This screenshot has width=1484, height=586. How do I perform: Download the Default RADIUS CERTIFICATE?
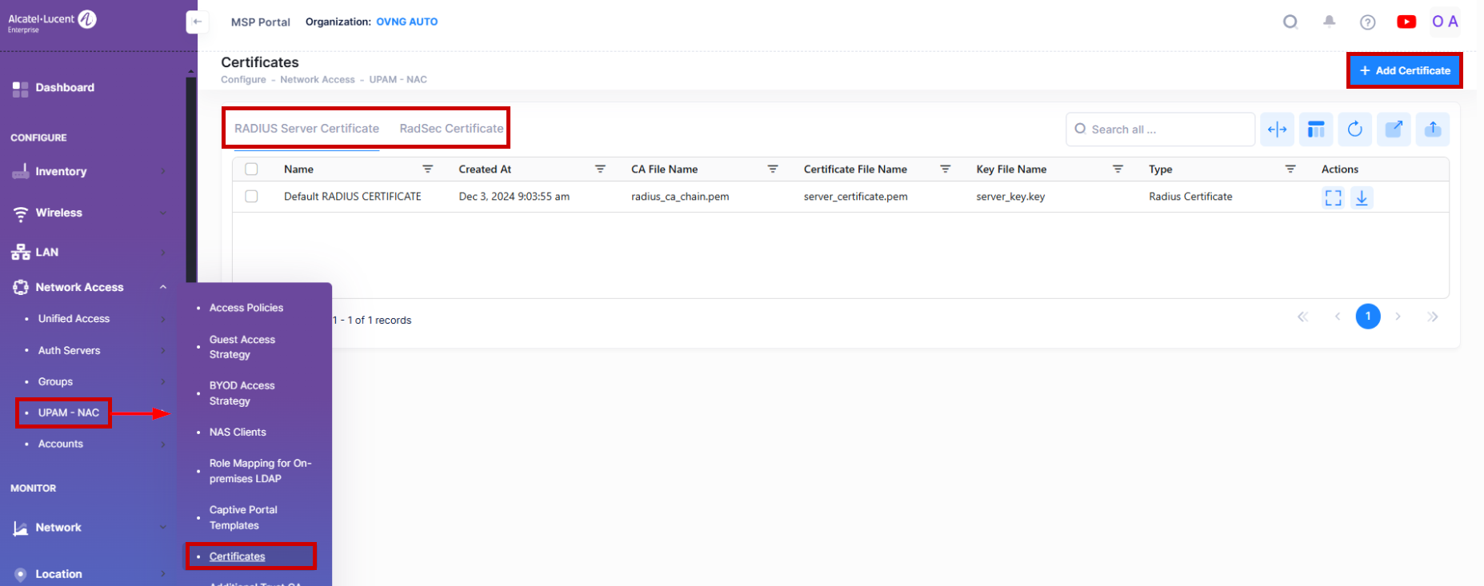(1362, 197)
